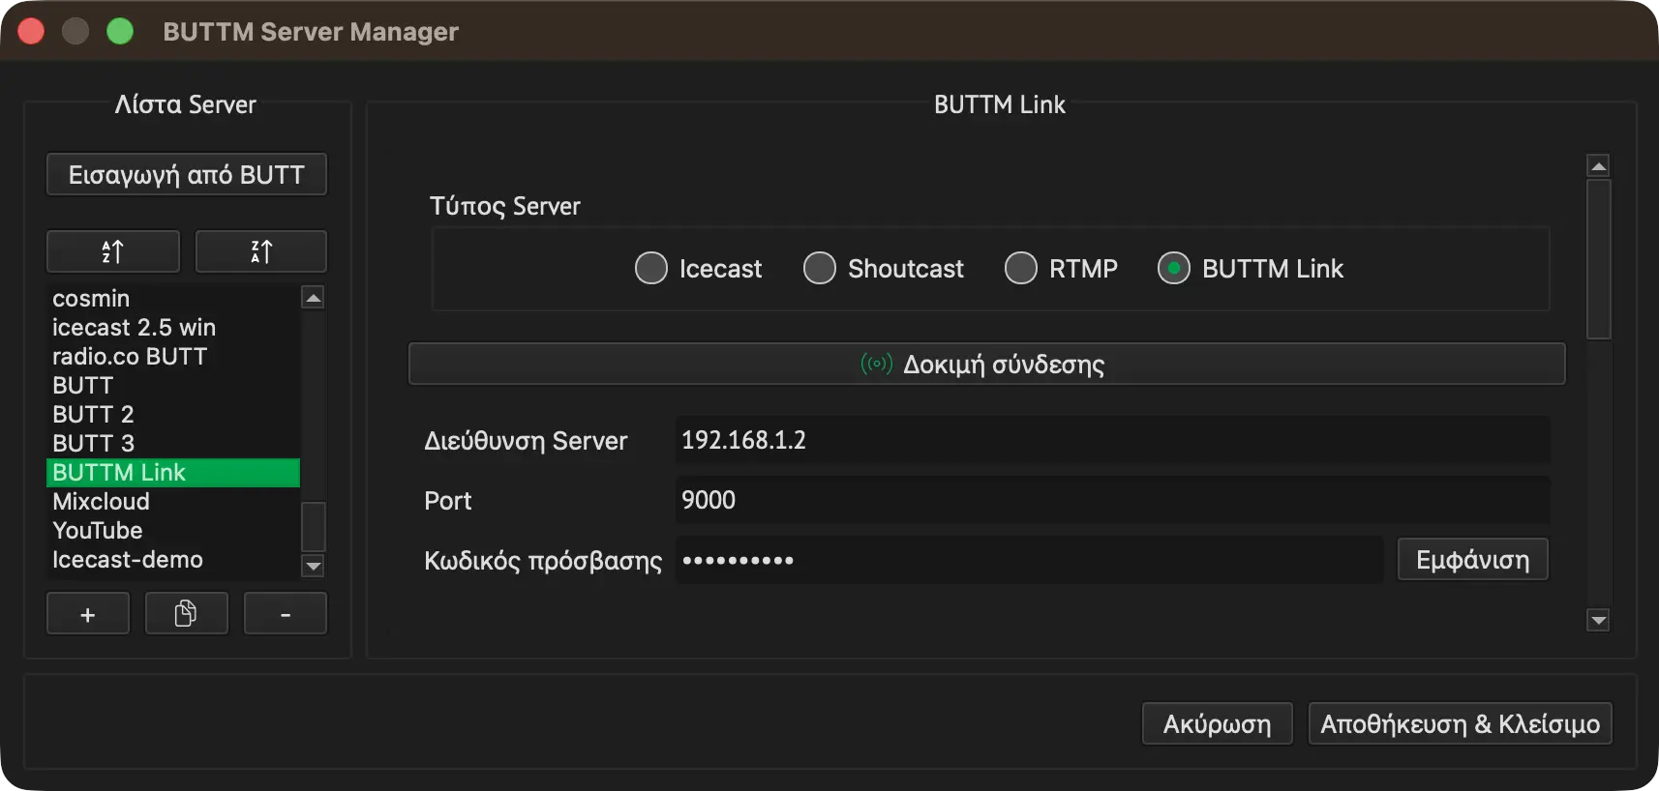Image resolution: width=1659 pixels, height=791 pixels.
Task: Sort the server list A to Z
Action: 113,251
